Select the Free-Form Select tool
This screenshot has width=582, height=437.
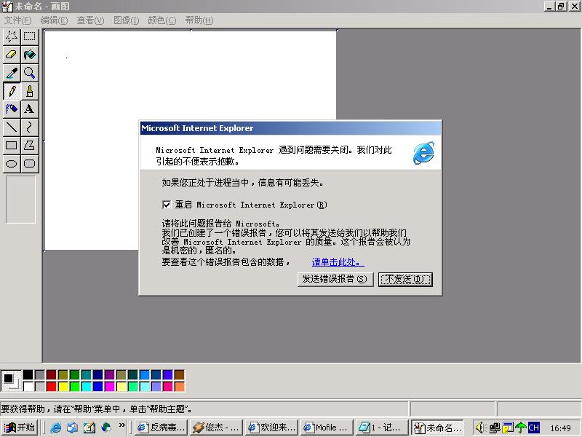click(x=12, y=36)
